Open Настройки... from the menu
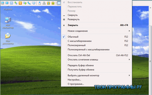The width and height of the screenshot is (152, 95). click(97, 80)
